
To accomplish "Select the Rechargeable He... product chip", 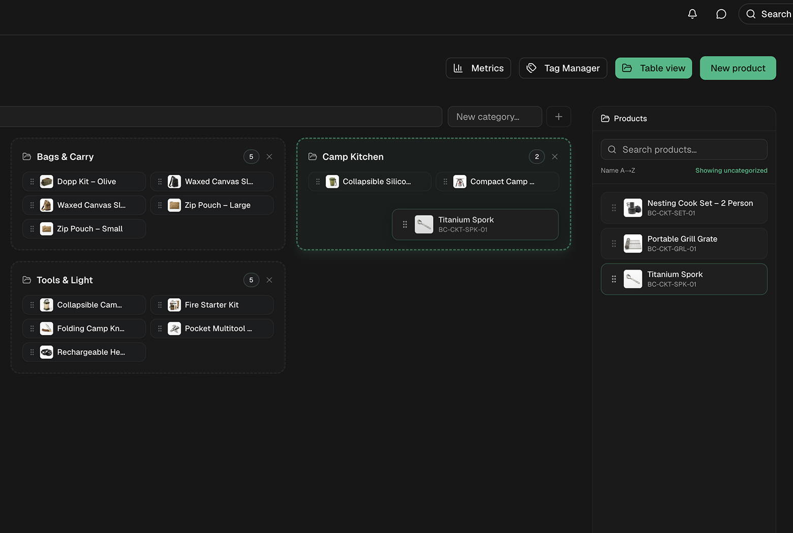I will point(84,352).
